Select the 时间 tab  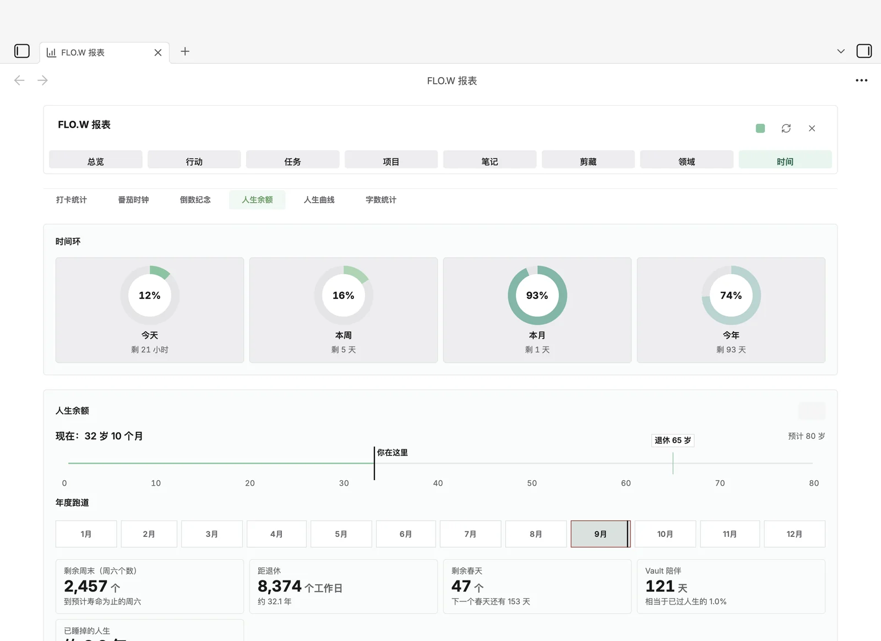pos(785,159)
